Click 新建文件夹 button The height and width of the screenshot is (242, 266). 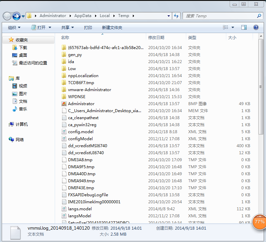[x=112, y=27]
